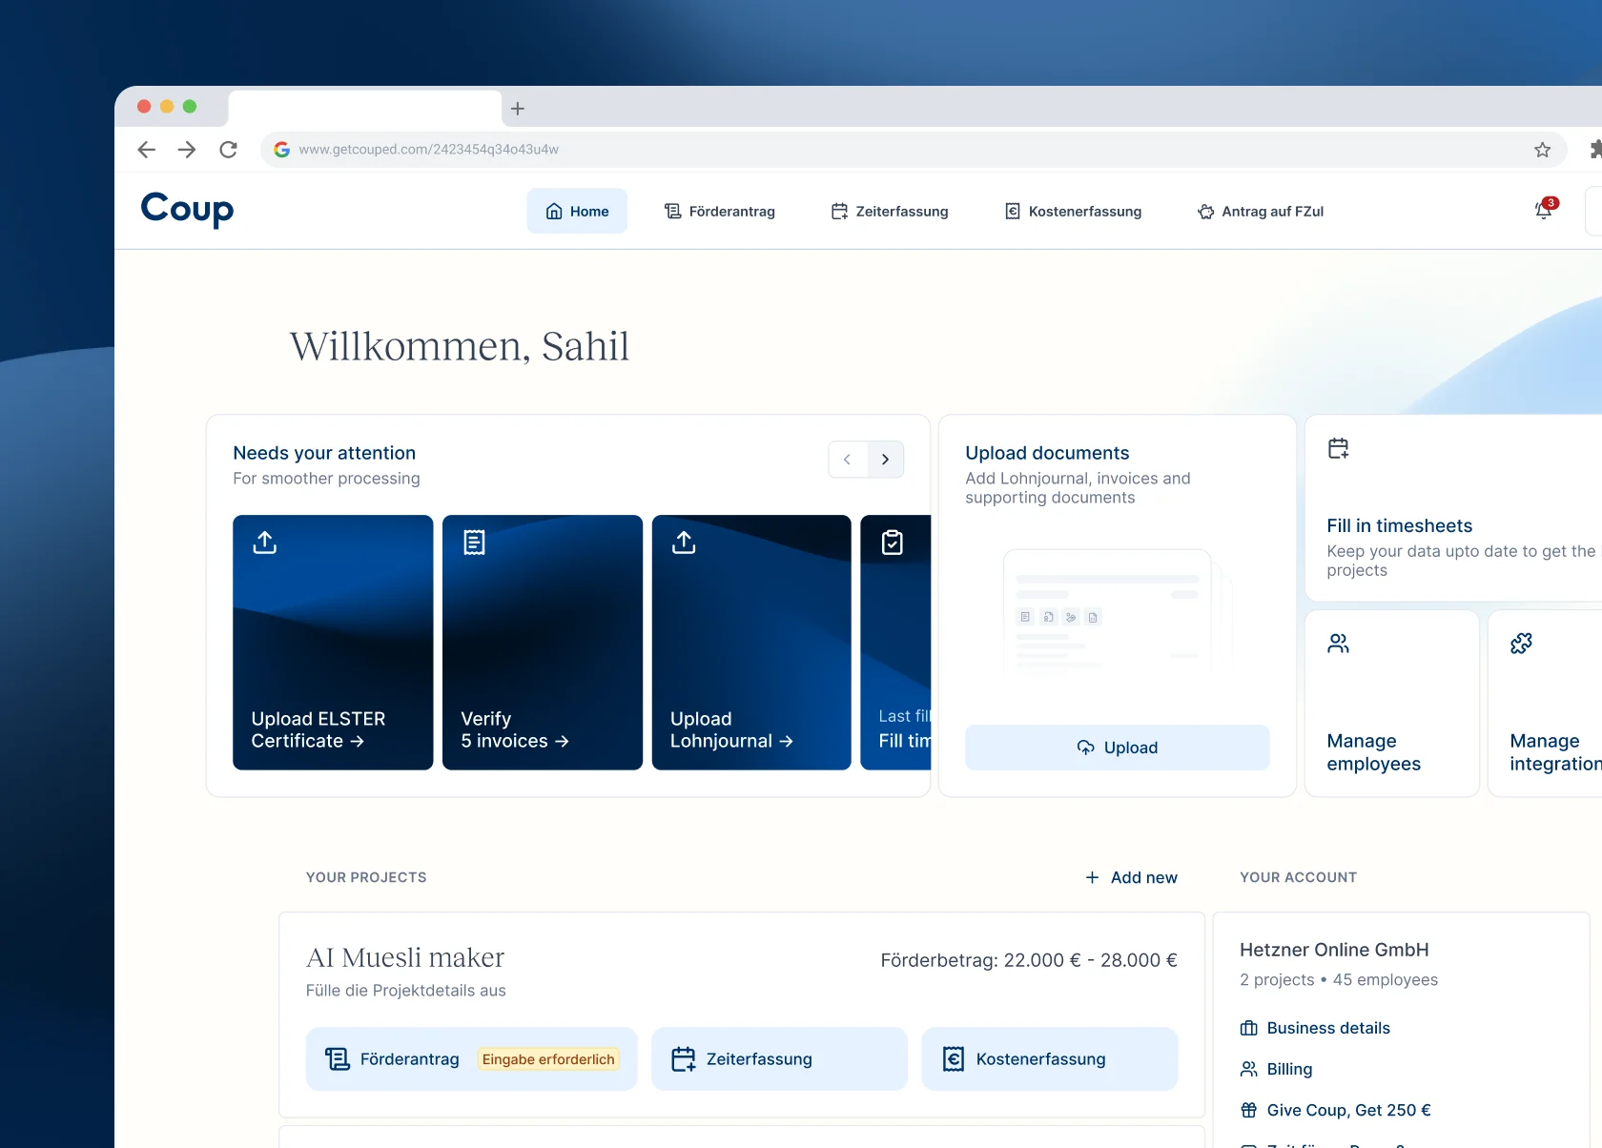Click the Willkommen, Sahil heading
The image size is (1602, 1148).
tap(460, 346)
